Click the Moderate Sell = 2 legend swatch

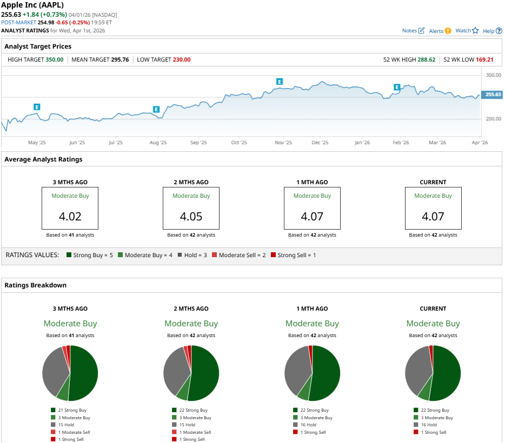215,255
